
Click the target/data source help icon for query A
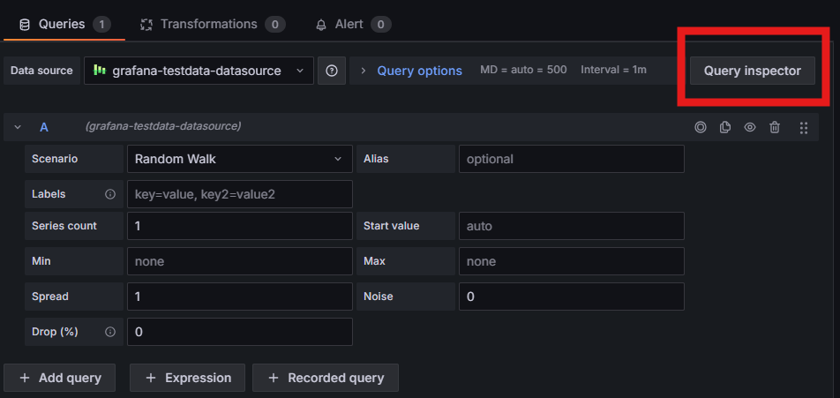(x=701, y=127)
